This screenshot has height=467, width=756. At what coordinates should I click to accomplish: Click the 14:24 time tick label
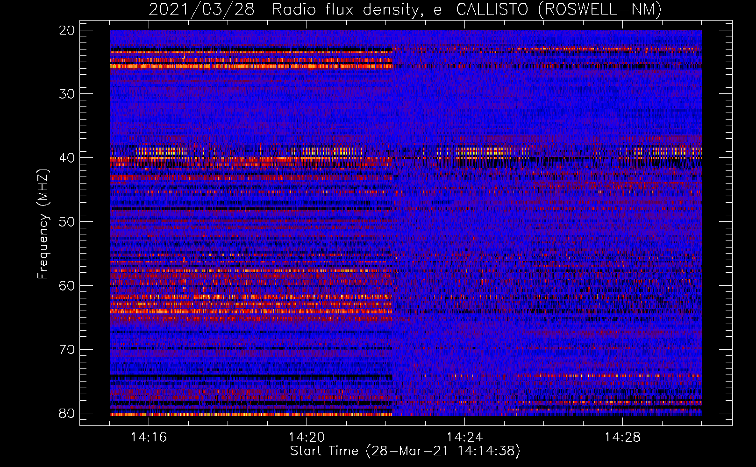tap(464, 438)
